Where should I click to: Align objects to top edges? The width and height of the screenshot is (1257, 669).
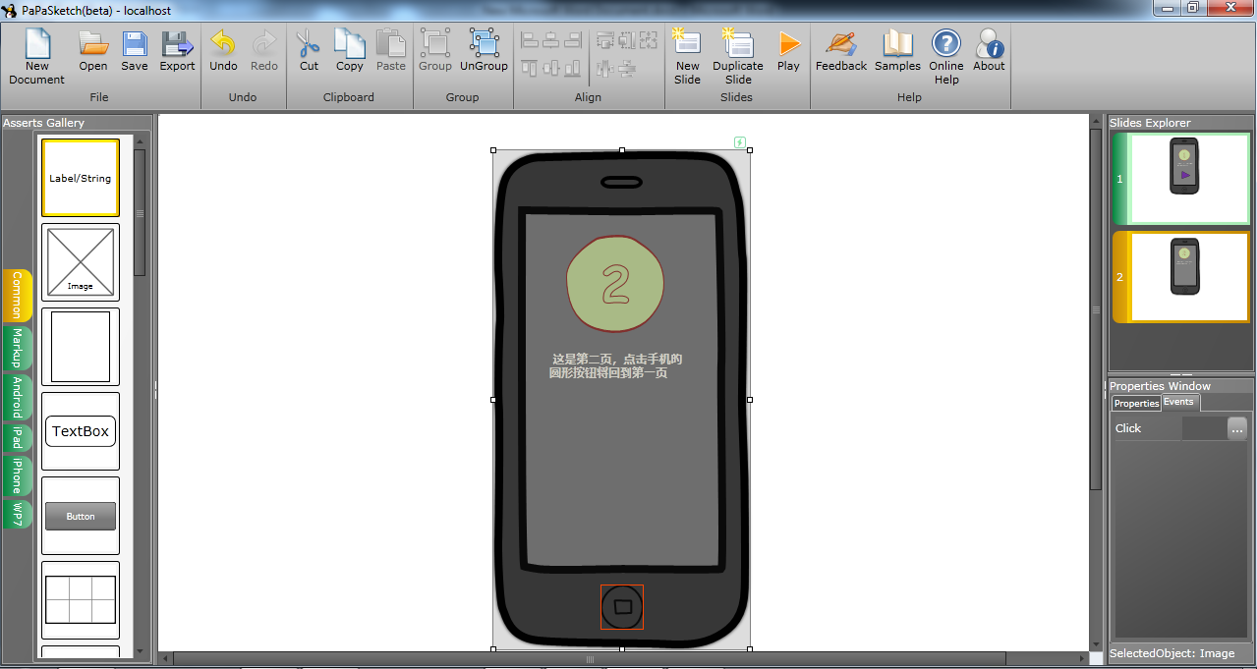[x=530, y=68]
